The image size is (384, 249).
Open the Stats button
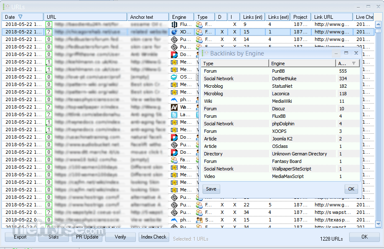pos(53,237)
